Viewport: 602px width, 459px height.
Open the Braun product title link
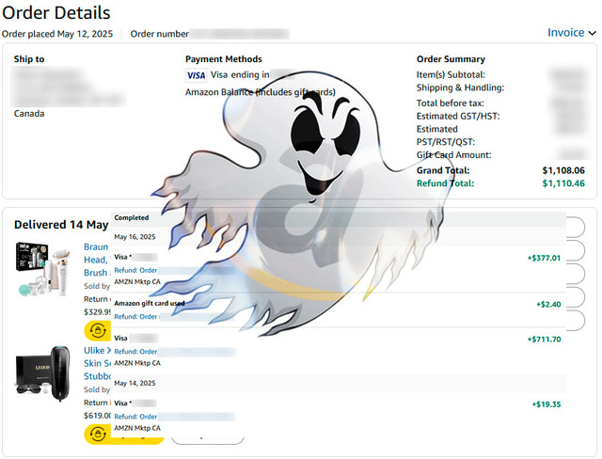click(96, 260)
